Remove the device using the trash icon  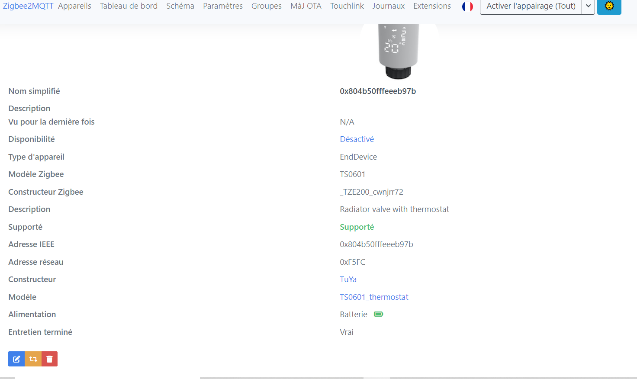point(49,359)
